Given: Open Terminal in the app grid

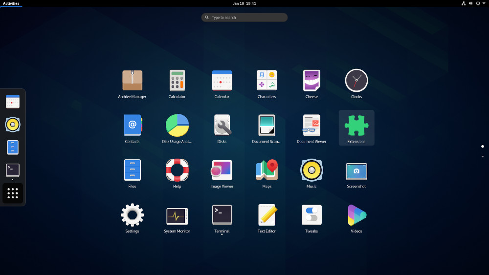Looking at the screenshot, I should coord(222,218).
